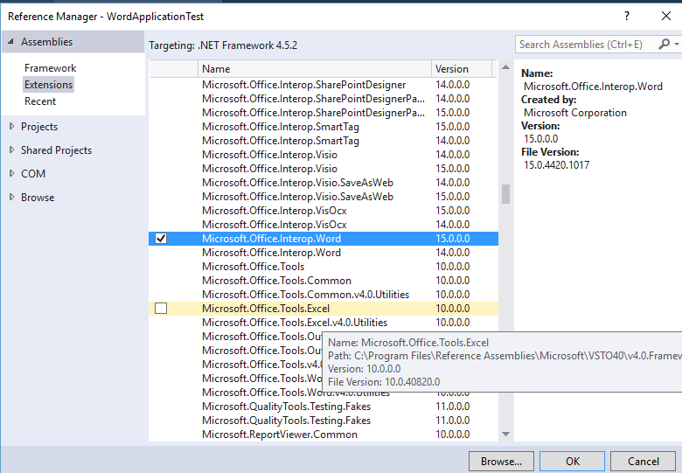Select Microsoft.Office.Tools.Excel.v4.0.Utilities row
The width and height of the screenshot is (682, 473).
324,323
